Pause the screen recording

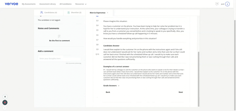point(5,97)
